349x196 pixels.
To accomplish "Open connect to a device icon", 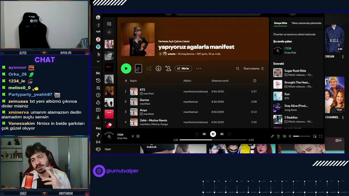I will click(284, 136).
